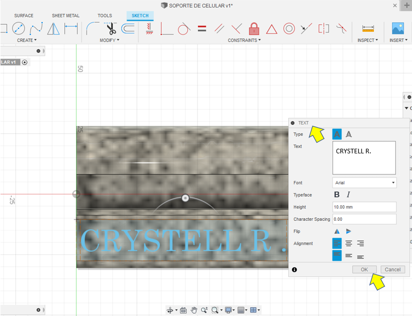Flip text vertically

[349, 231]
